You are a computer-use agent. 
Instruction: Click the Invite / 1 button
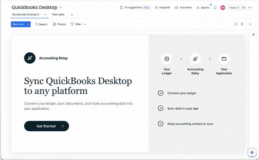pyautogui.click(x=234, y=7)
